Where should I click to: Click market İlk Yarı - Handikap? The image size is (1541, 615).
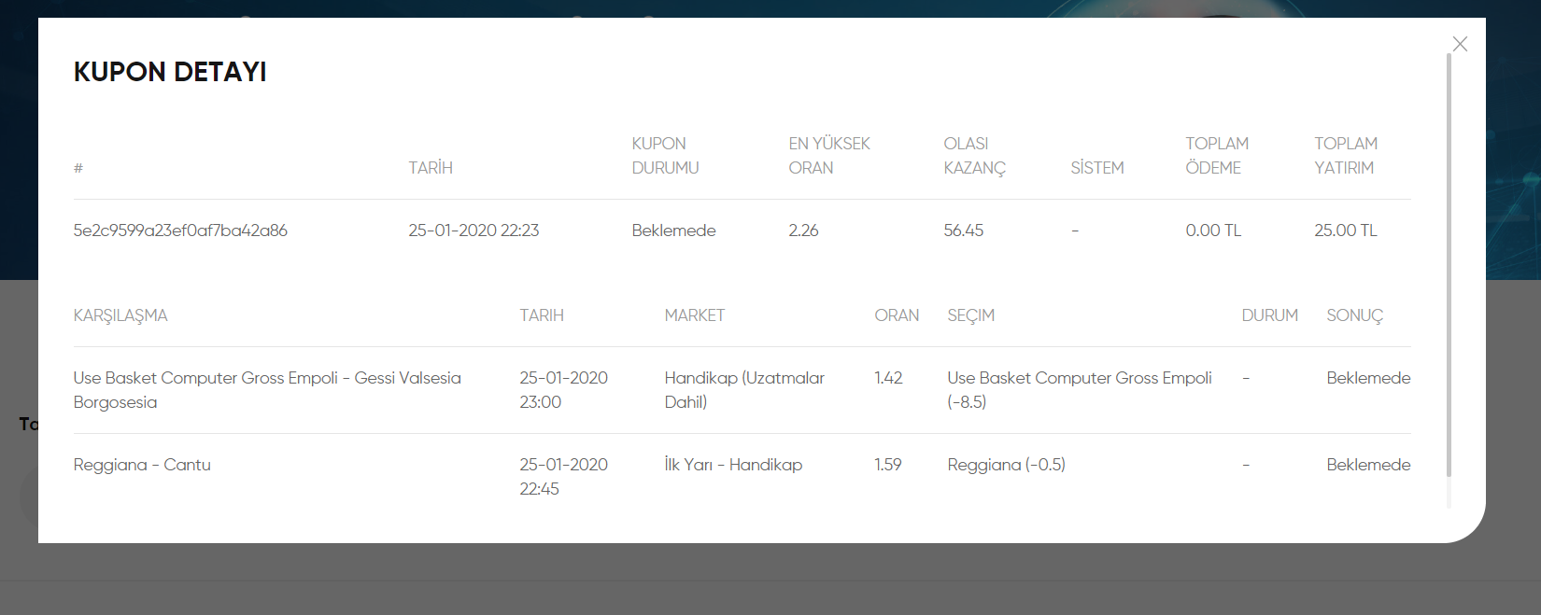coord(733,465)
